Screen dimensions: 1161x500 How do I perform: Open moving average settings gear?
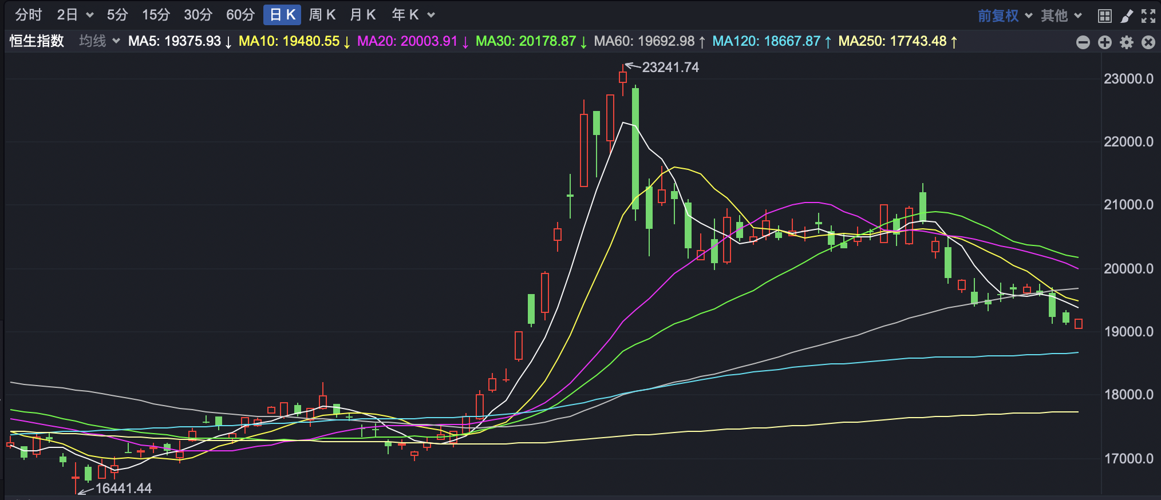coord(1127,42)
